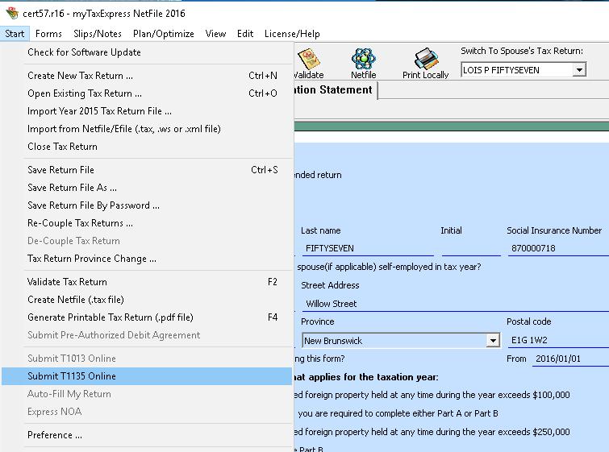Select Generate Printable Tax Return (.pdf file)
This screenshot has height=452, width=609.
point(147,317)
